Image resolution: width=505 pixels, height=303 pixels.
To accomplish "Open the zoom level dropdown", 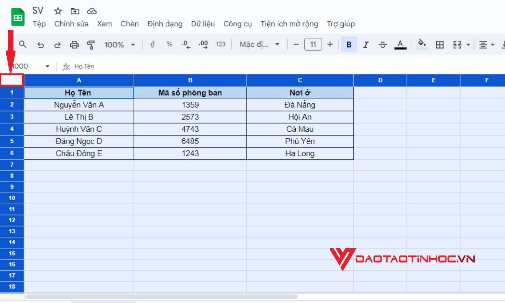I will (x=120, y=44).
